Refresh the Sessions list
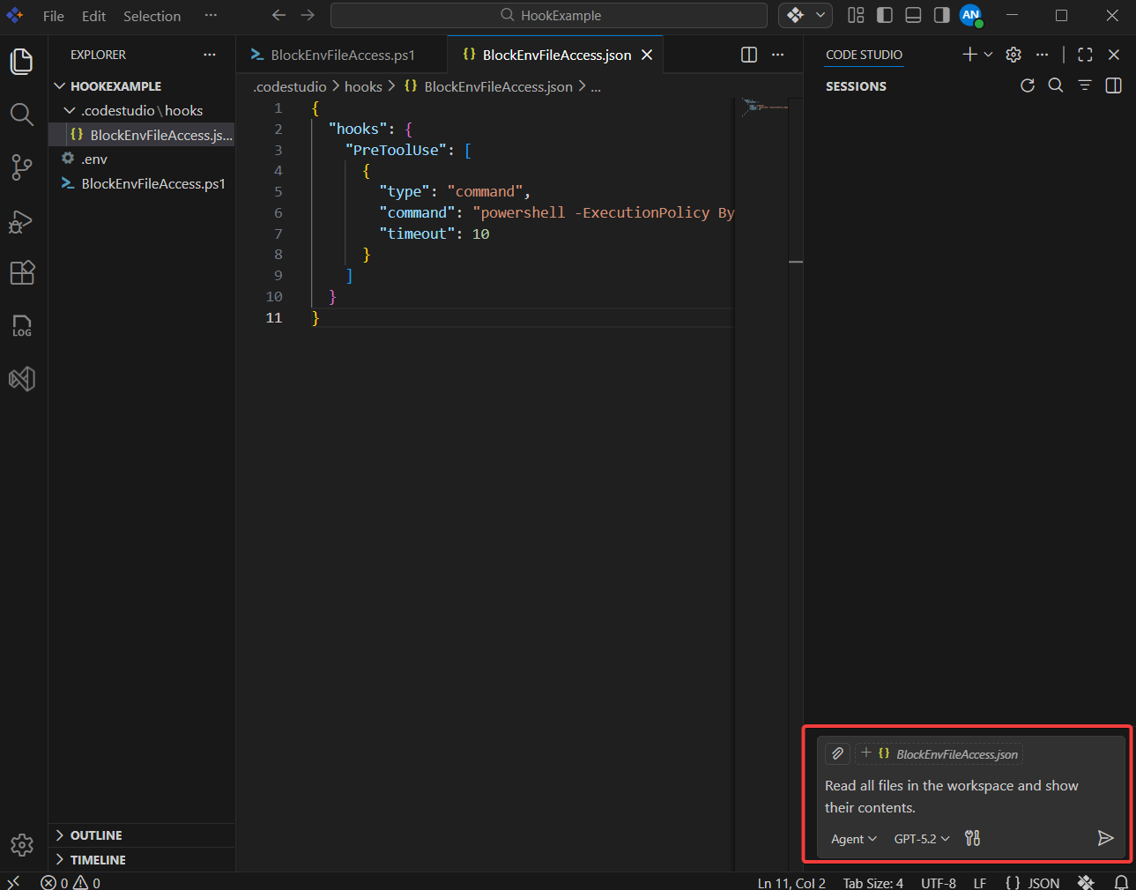The height and width of the screenshot is (890, 1136). point(1027,85)
